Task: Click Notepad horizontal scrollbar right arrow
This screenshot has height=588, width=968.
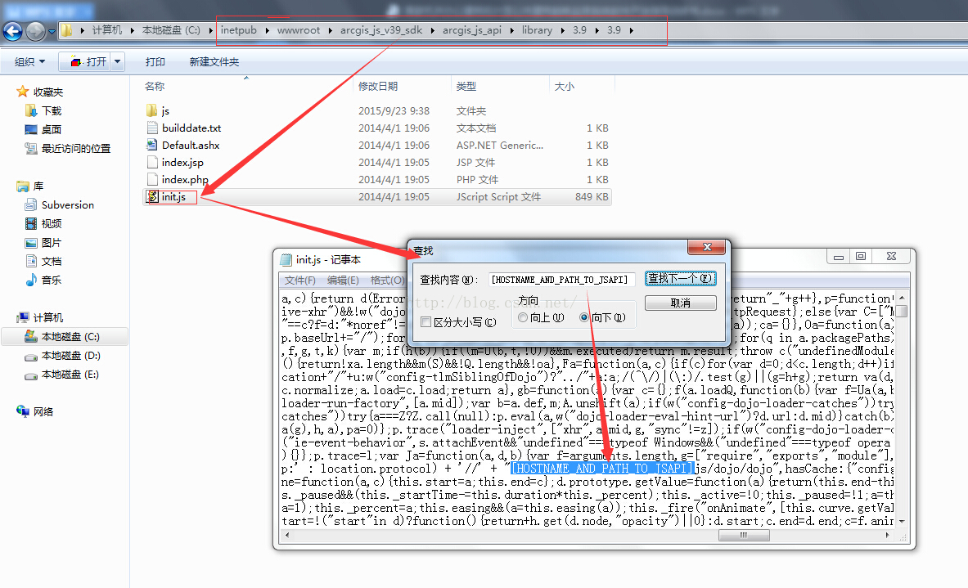Action: (x=887, y=535)
